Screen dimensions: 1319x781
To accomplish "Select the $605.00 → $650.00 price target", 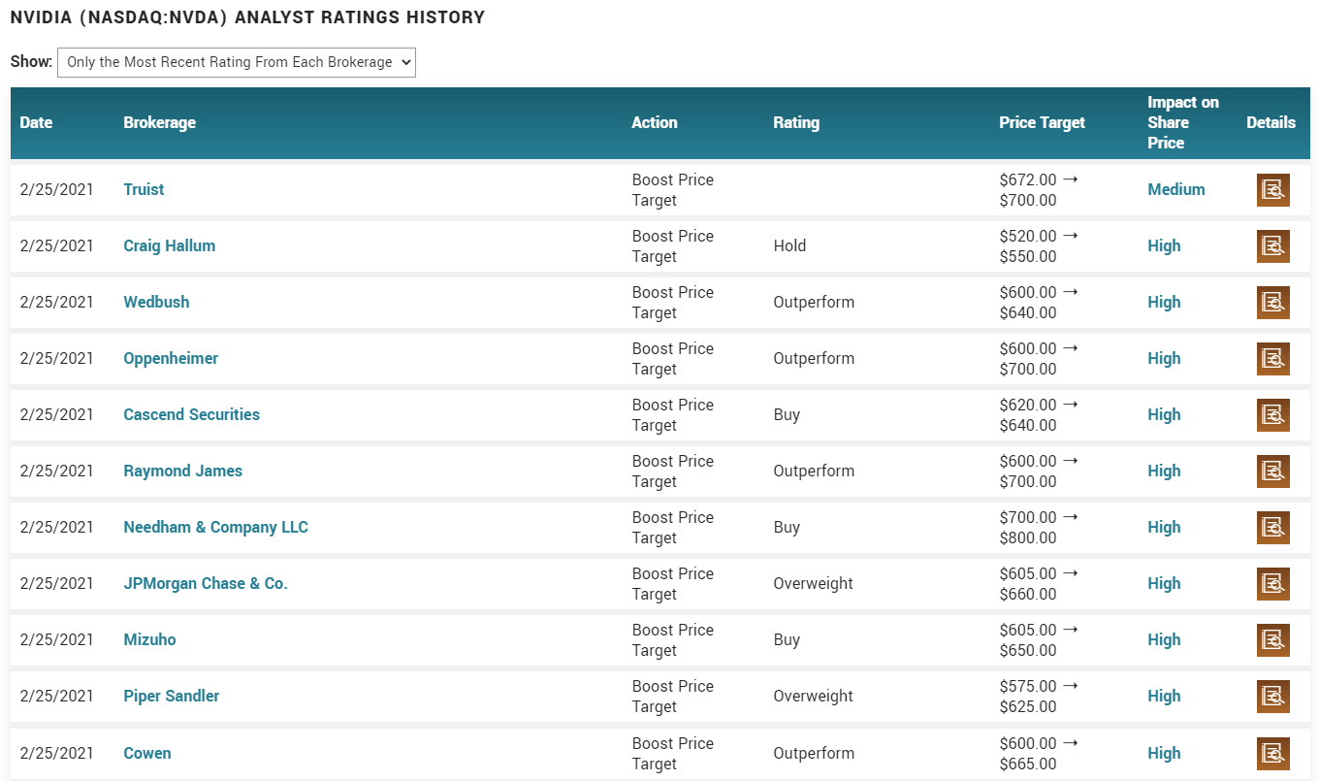I will [x=1039, y=640].
